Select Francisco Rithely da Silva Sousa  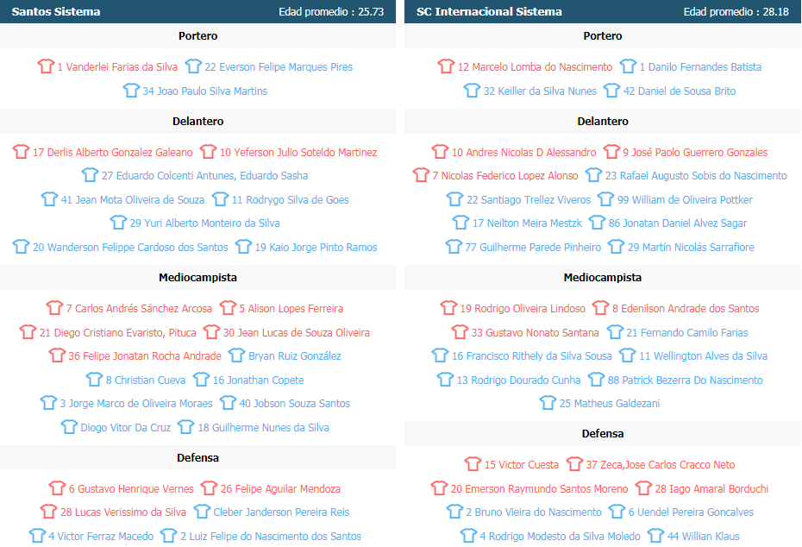[x=531, y=355]
